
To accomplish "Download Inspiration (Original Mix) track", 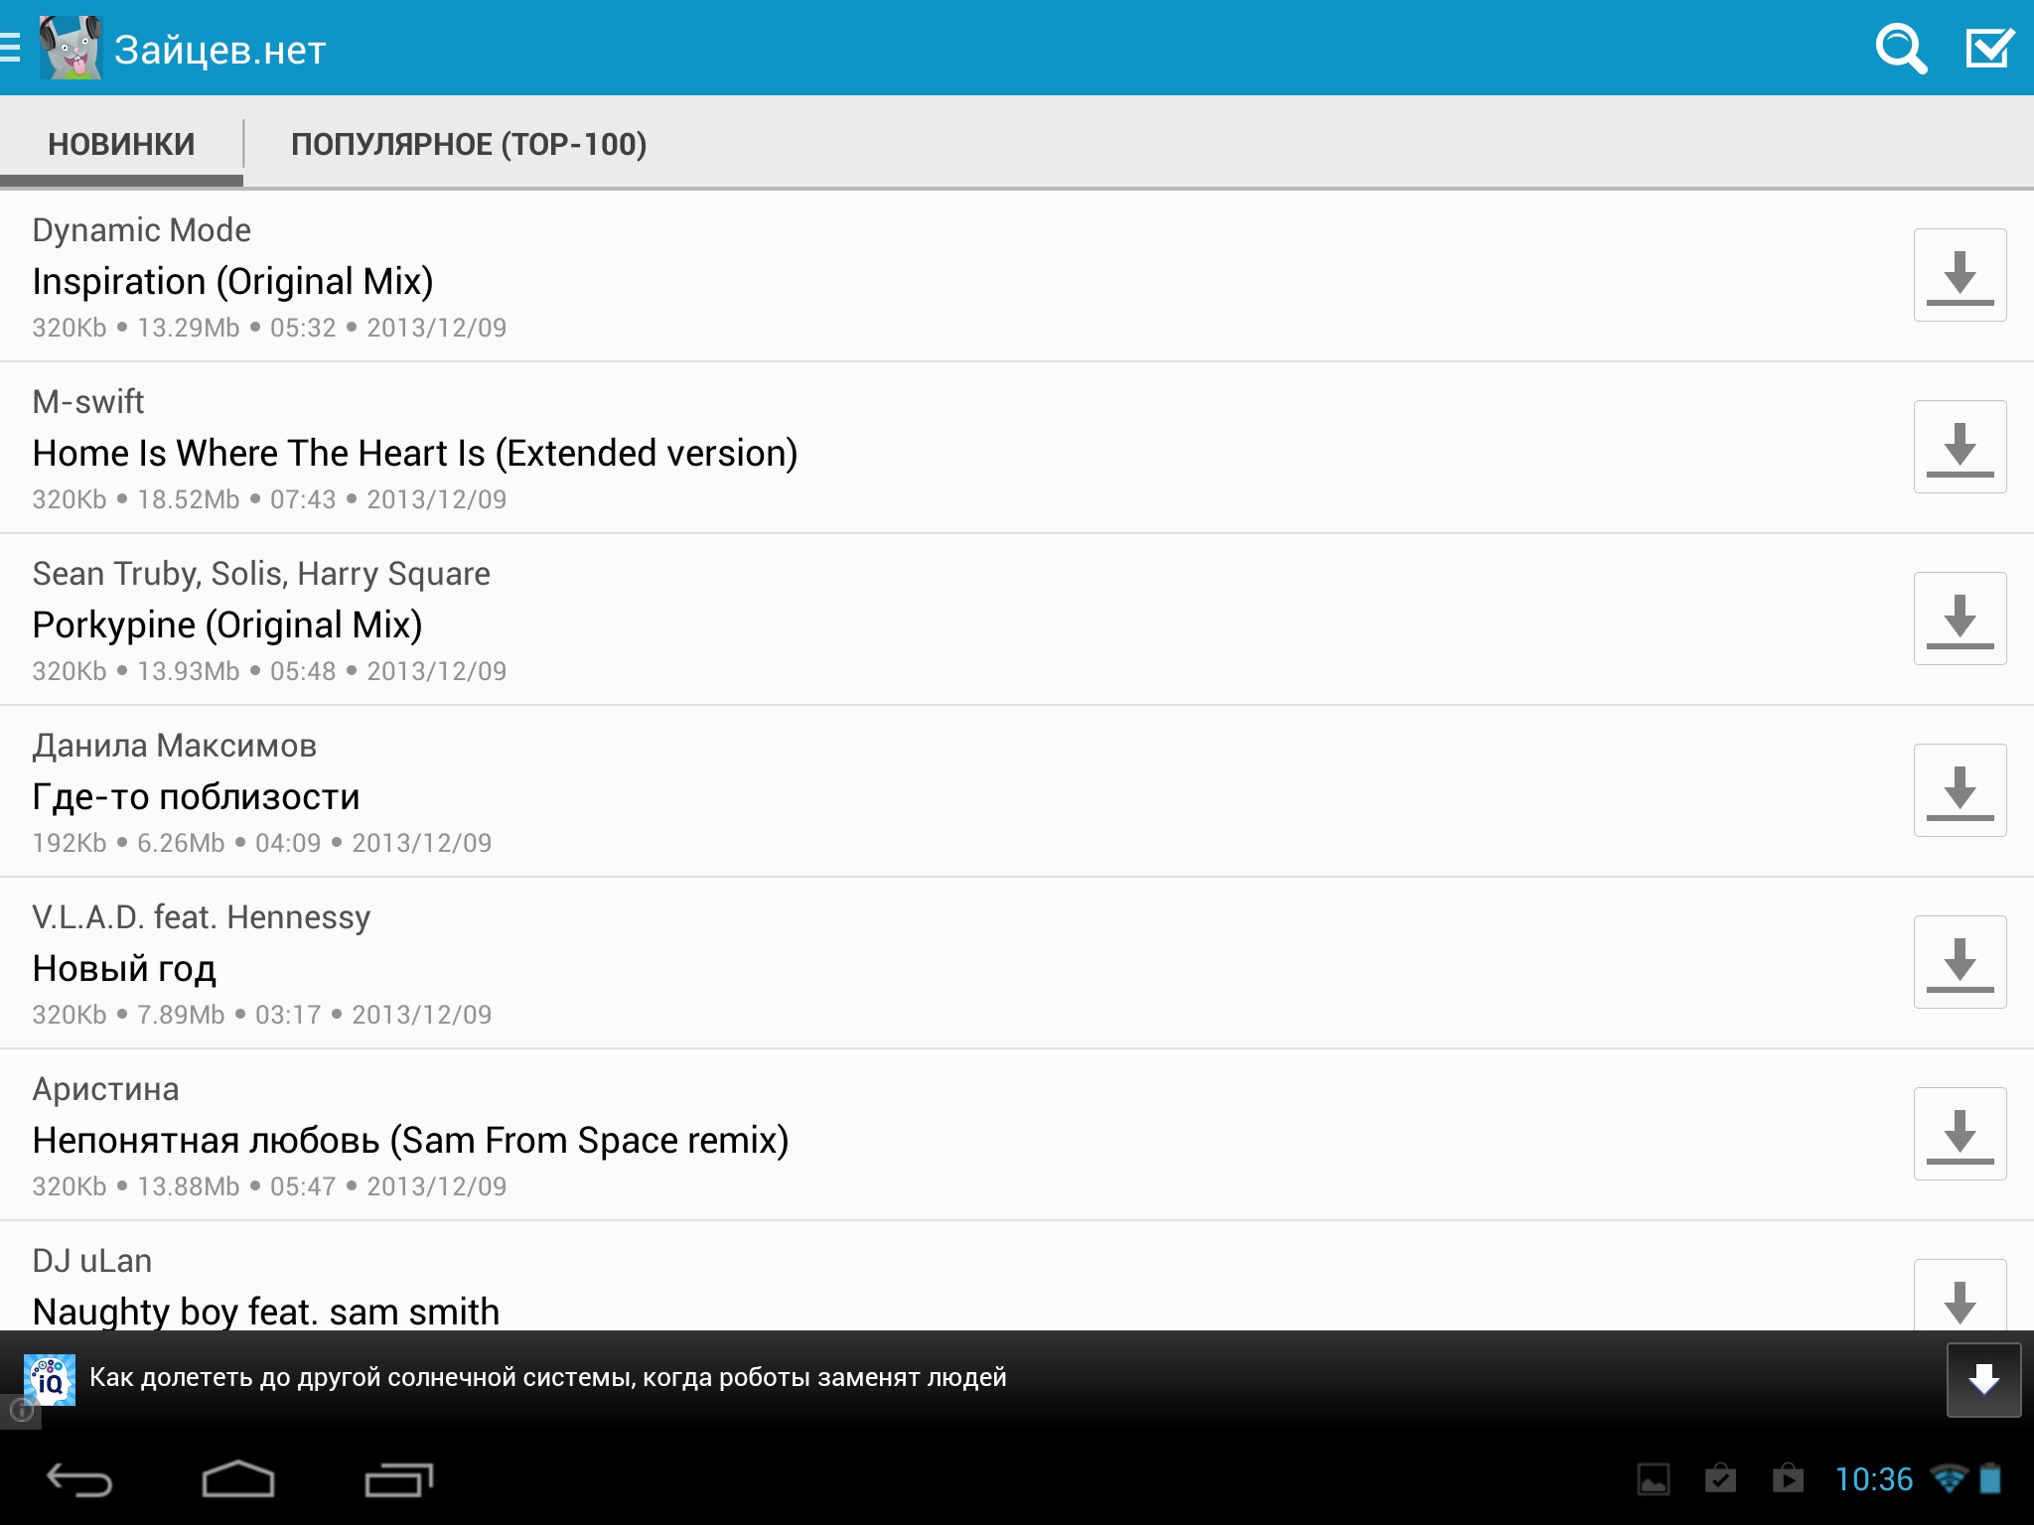I will [1960, 275].
